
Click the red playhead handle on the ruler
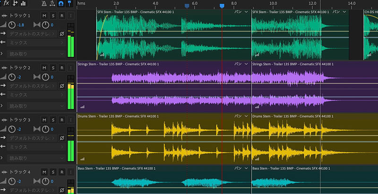click(x=222, y=6)
